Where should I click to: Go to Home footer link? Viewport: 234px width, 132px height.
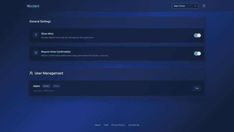click(97, 125)
